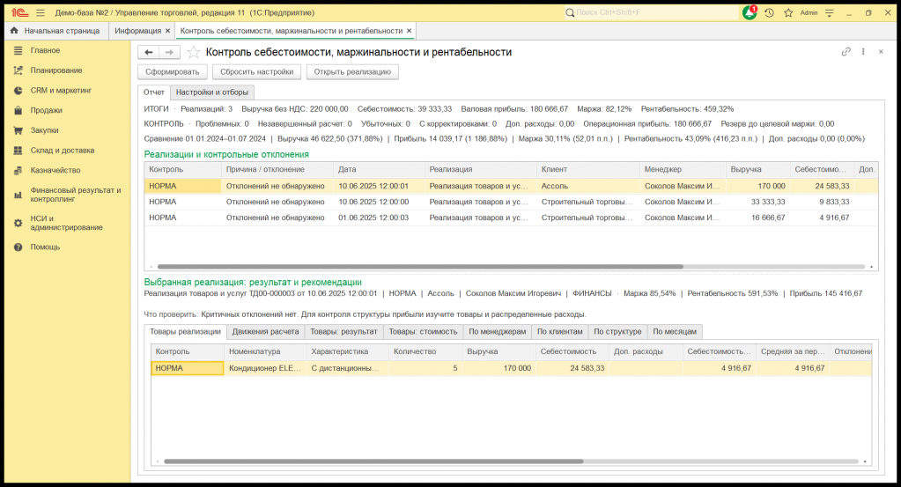
Task: Click the Сформировать button
Action: click(173, 72)
